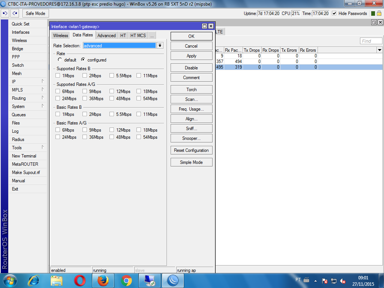Open Interfaces in the sidebar
The width and height of the screenshot is (384, 288).
pos(28,32)
